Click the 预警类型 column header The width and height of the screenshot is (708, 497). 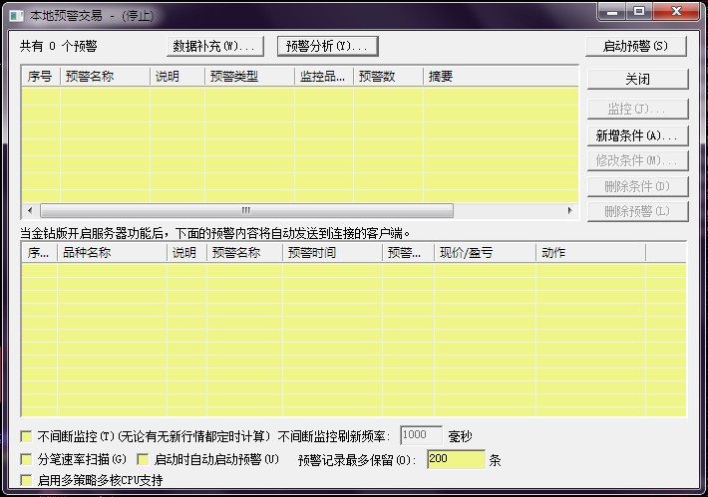[x=249, y=77]
